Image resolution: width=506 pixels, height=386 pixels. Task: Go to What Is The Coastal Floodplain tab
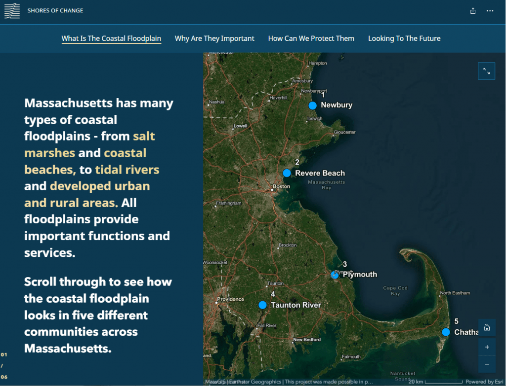(111, 38)
